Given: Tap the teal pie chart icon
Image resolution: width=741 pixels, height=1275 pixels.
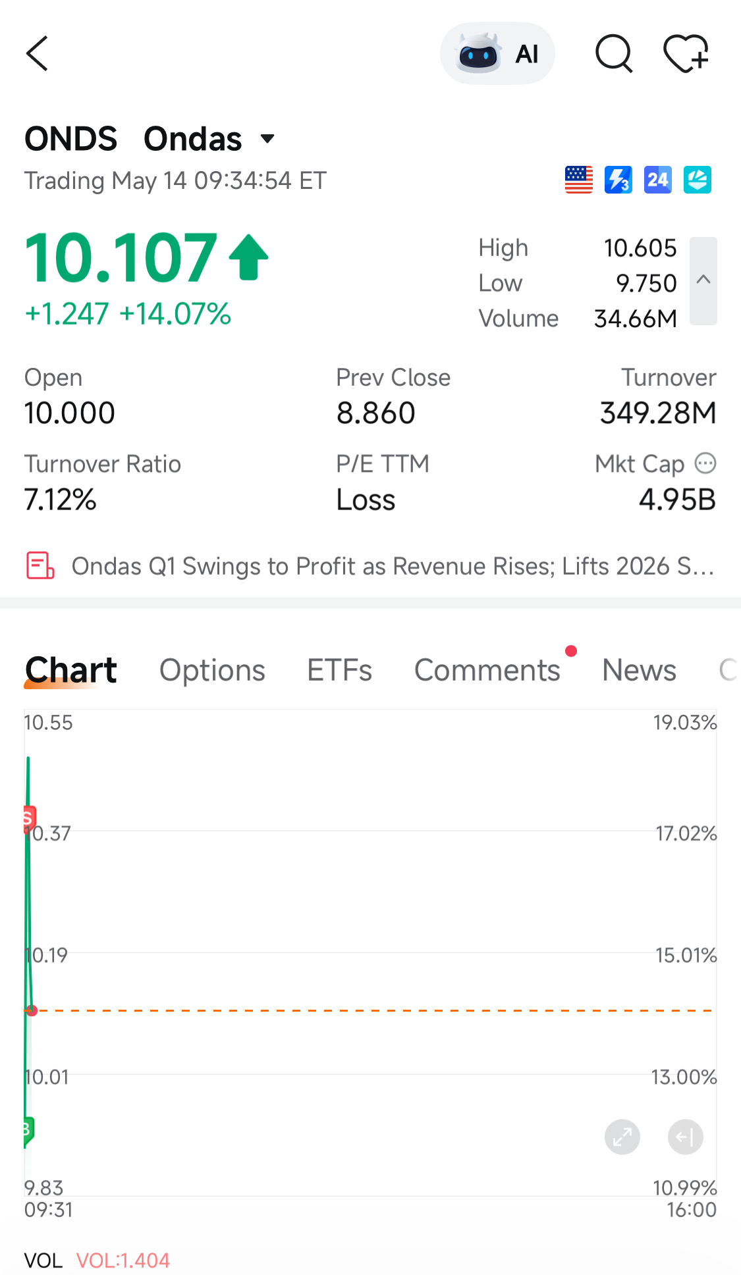Looking at the screenshot, I should [698, 180].
